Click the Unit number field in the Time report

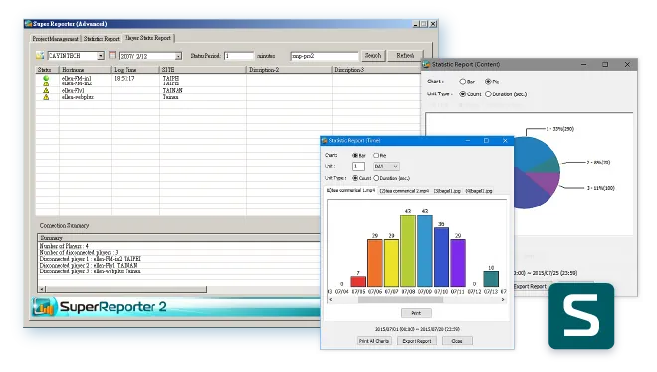click(x=358, y=166)
